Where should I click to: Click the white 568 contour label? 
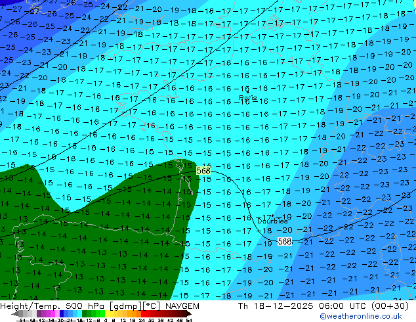coord(285,242)
